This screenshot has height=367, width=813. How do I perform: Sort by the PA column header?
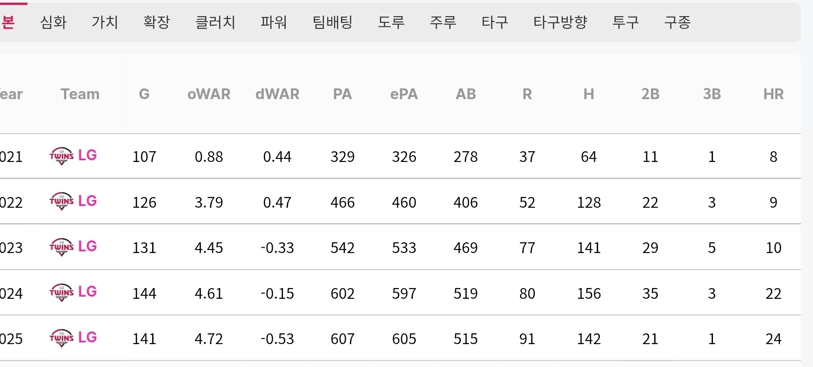click(x=342, y=94)
